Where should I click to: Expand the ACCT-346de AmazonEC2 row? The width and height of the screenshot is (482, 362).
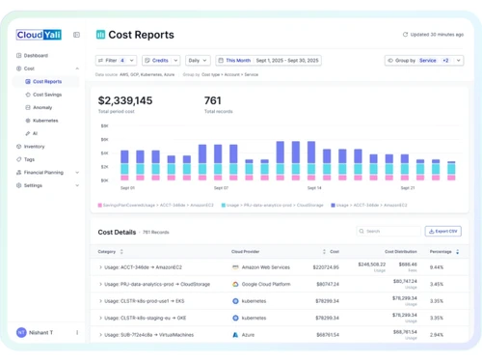click(x=100, y=267)
